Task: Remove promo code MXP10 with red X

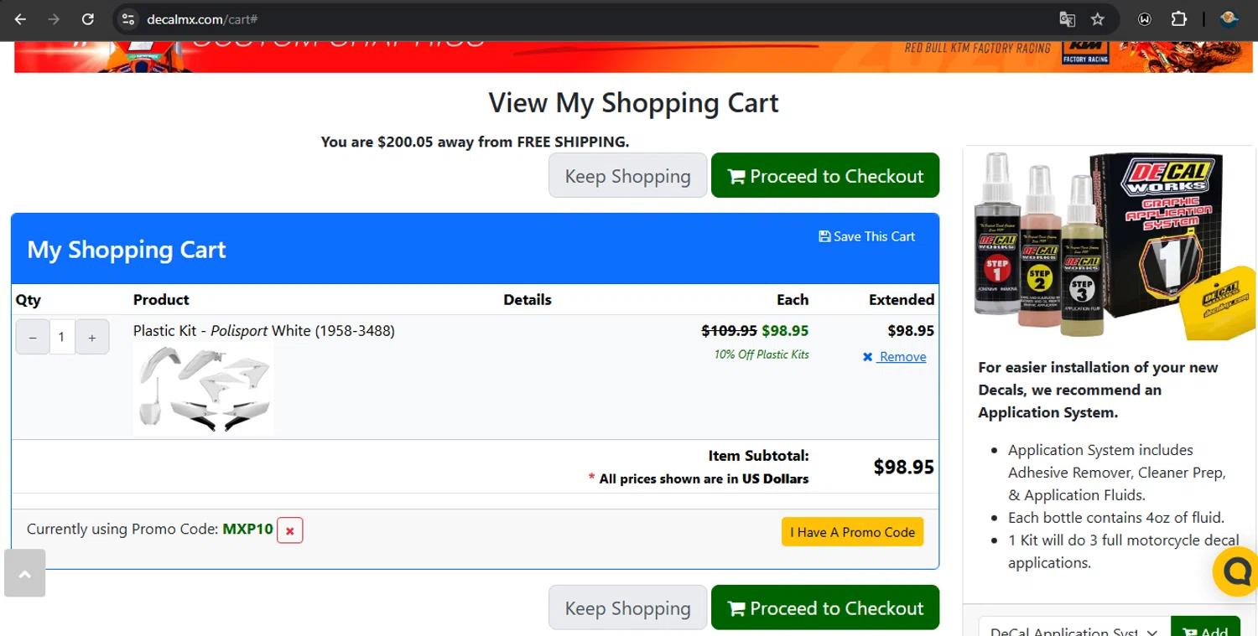Action: pos(290,530)
